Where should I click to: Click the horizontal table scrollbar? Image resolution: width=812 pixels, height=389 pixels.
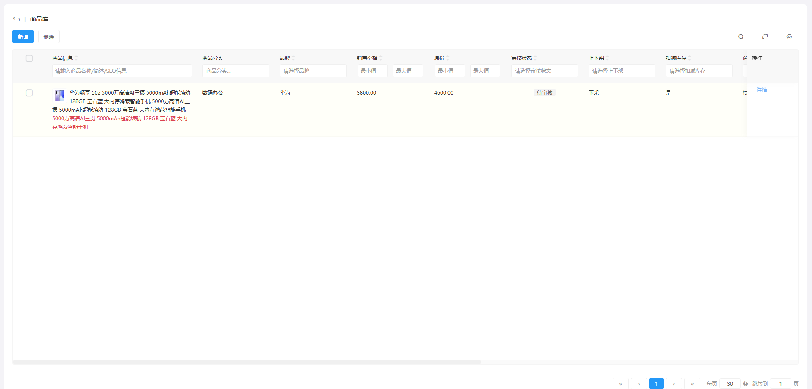coord(247,362)
